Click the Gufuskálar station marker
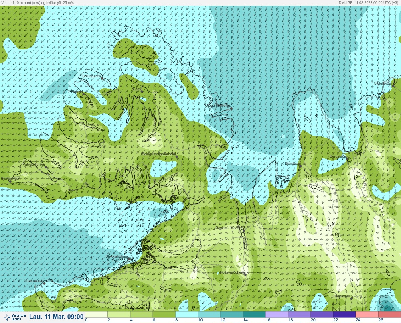Viewport: 401px width, 323px height. (44, 284)
